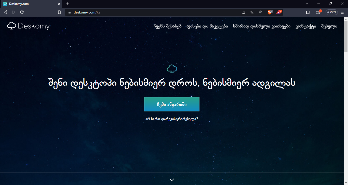348x185 pixels.
Task: Open ხშირად დასმული კითხვები menu item
Action: (262, 26)
